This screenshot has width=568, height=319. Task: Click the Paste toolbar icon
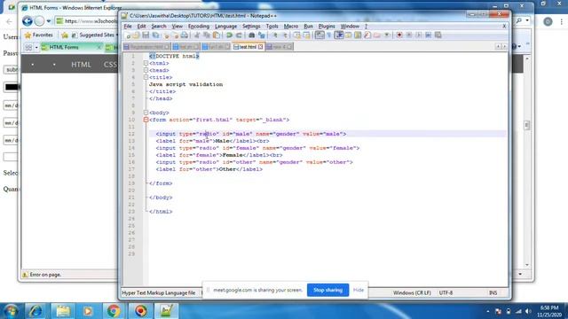pos(217,35)
